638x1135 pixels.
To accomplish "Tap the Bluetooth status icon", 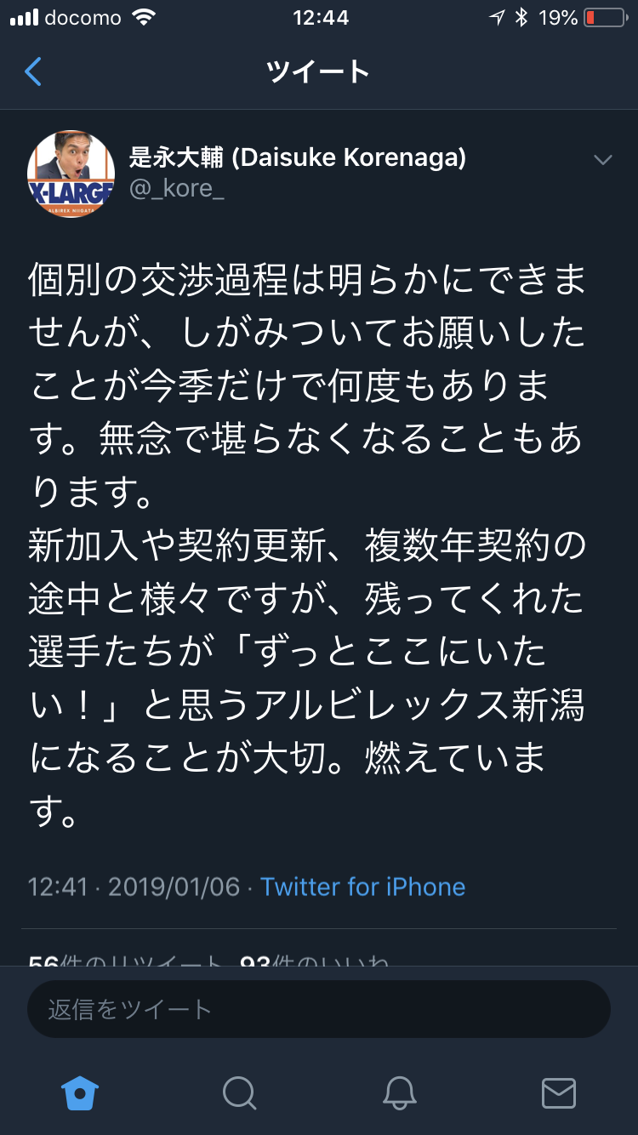I will [x=521, y=18].
